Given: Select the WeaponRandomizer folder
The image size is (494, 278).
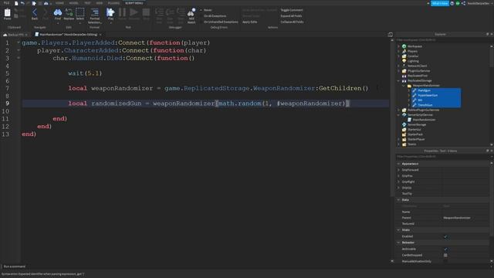Looking at the screenshot, I should [x=426, y=86].
